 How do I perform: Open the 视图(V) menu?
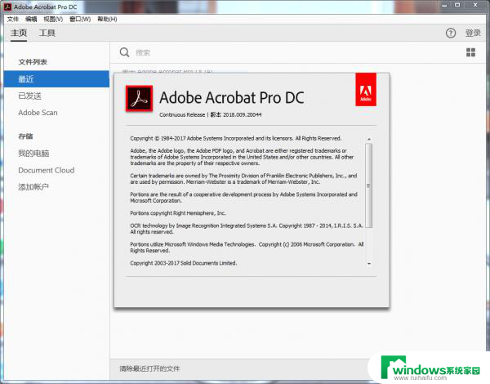(x=53, y=19)
